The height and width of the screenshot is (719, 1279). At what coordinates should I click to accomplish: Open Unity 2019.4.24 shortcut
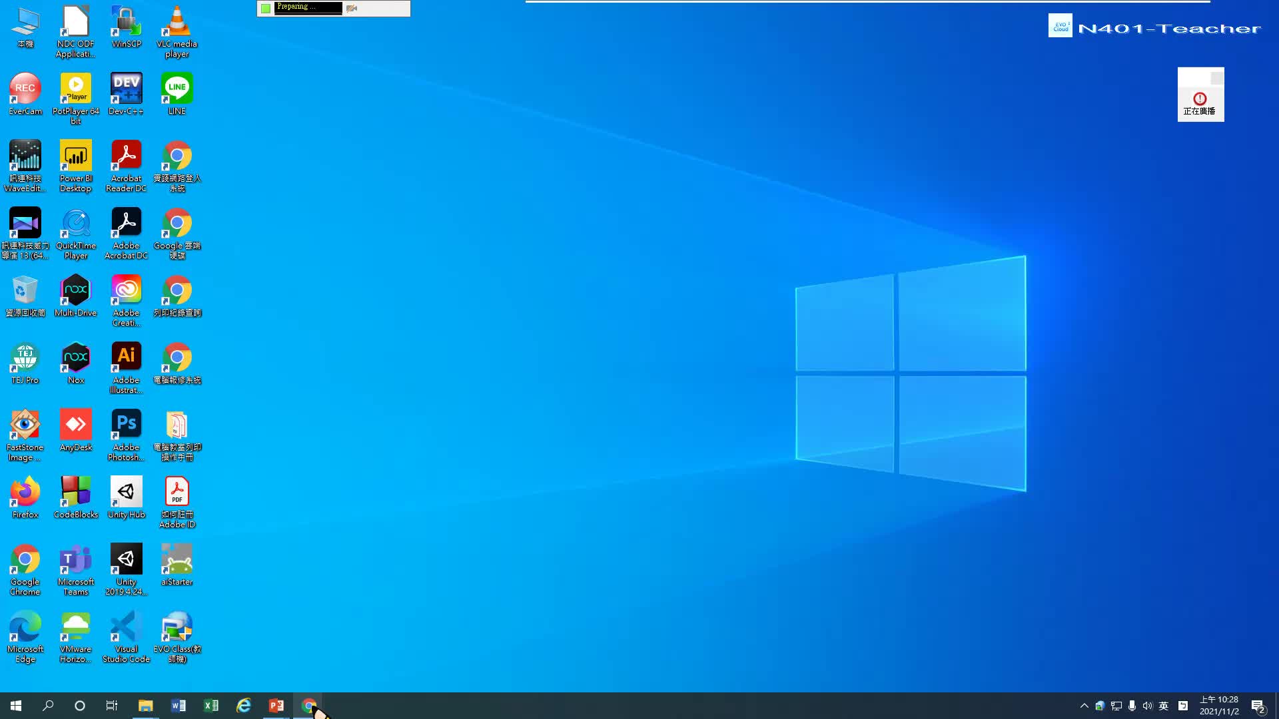pos(126,570)
